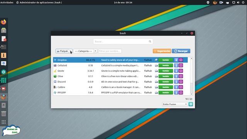Screen dimensions: 247x139
Task: Open the Flatpak type filter dropdown
Action: click(x=64, y=51)
